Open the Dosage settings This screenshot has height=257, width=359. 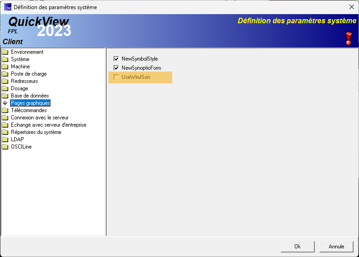point(20,88)
